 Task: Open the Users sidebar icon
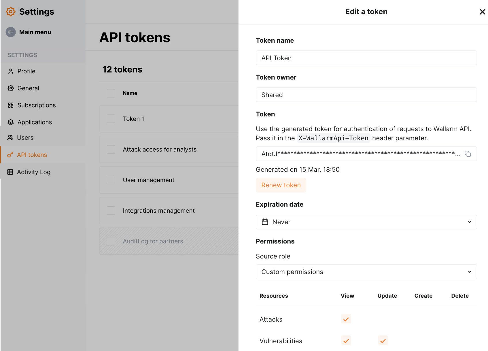click(x=10, y=137)
